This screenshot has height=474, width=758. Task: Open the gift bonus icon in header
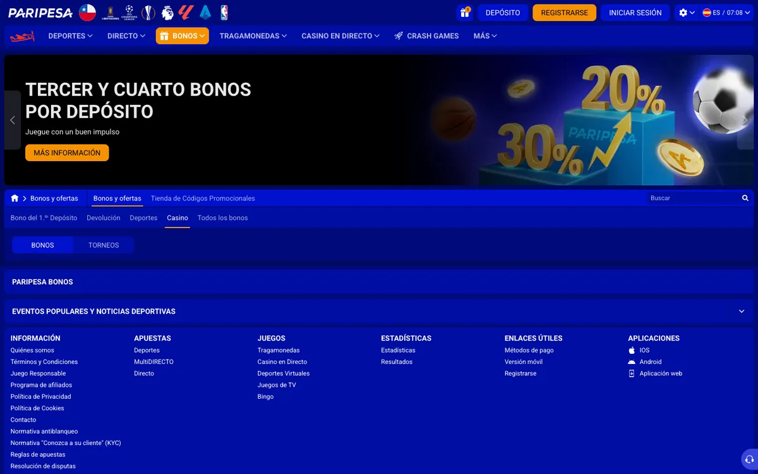click(x=464, y=13)
